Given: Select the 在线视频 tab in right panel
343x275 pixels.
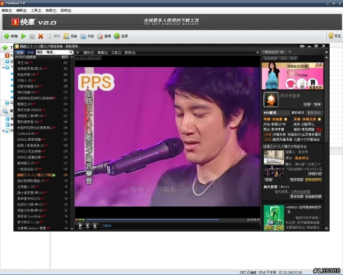Looking at the screenshot, I should (270, 59).
